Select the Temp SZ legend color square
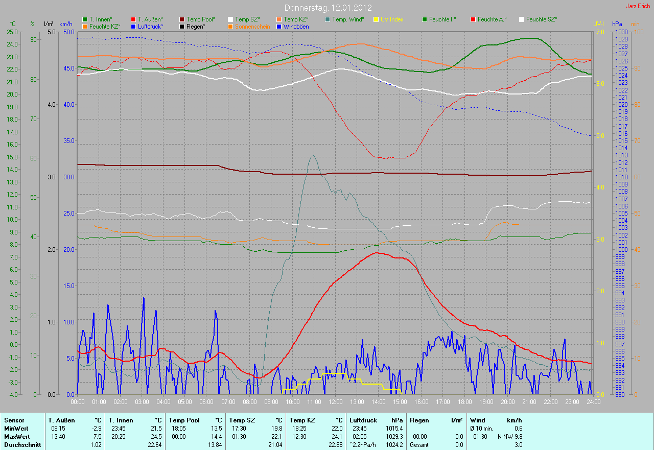This screenshot has height=450, width=654. point(230,19)
